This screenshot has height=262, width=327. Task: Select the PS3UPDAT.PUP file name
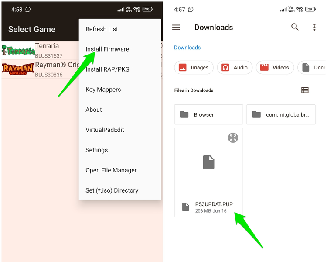(214, 204)
